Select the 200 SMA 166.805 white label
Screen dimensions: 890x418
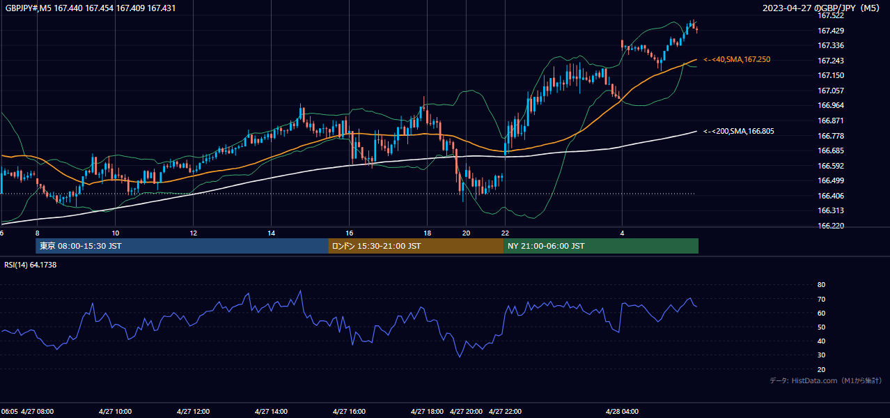click(x=739, y=131)
